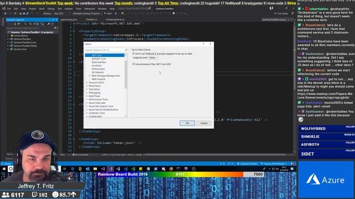This screenshot has height=199, width=355.
Task: Open the Build menu
Action: [42, 9]
